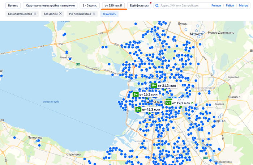The height and width of the screenshot is (165, 253).
Task: Remove the 'Без апартаментов' filter chip
Action: [x=35, y=13]
